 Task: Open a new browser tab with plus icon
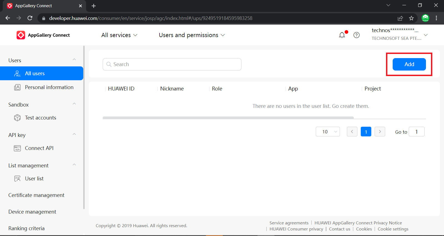click(94, 6)
